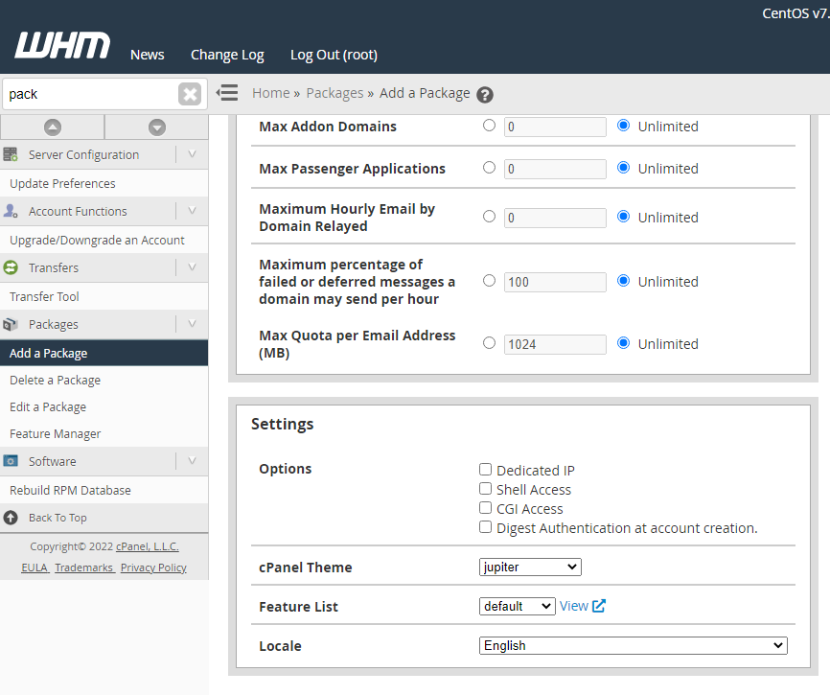Open the cPanel Theme jupiter dropdown
The width and height of the screenshot is (830, 695).
pyautogui.click(x=530, y=567)
